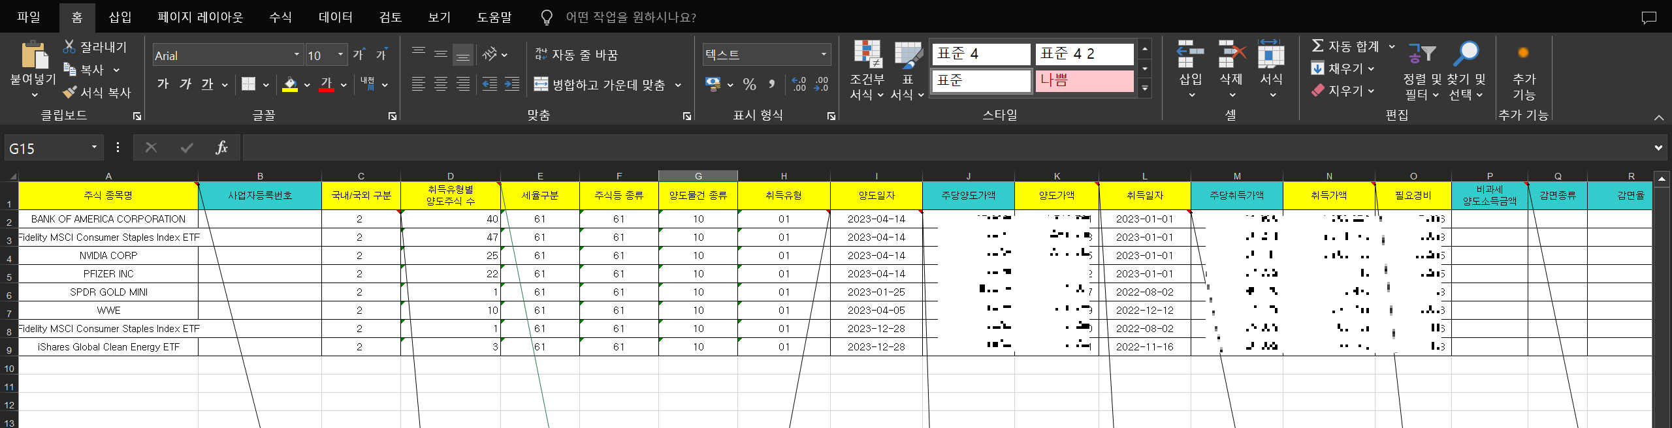Apply red font color
The width and height of the screenshot is (1672, 428).
click(327, 84)
